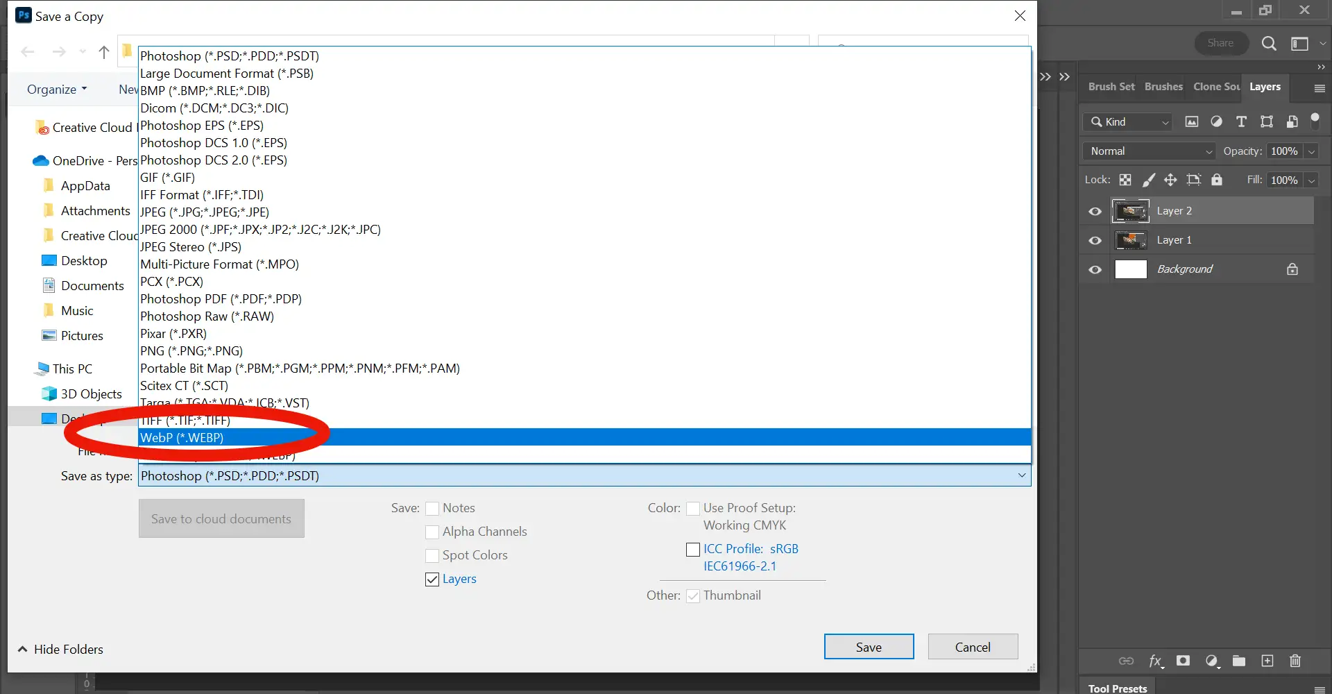Choose Photoshop PDF format option
The width and height of the screenshot is (1332, 694).
coord(585,298)
